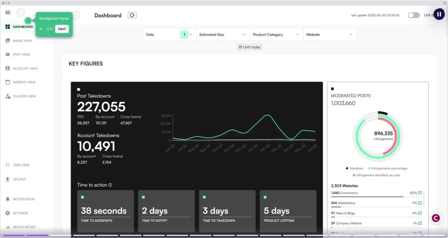Enable the LIVE data toggle switch
Viewport: 448px width, 238px height.
point(414,15)
